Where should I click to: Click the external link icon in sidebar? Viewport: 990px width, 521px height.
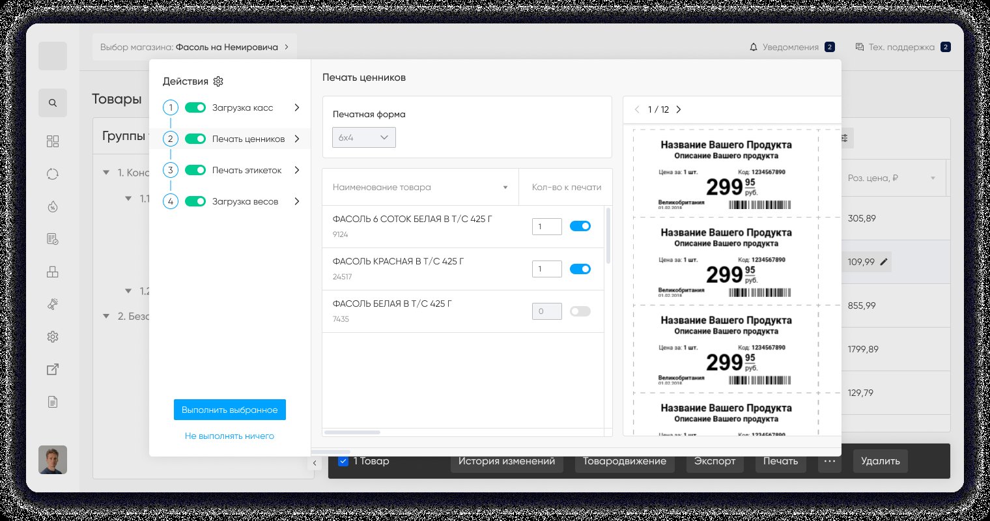pyautogui.click(x=53, y=369)
